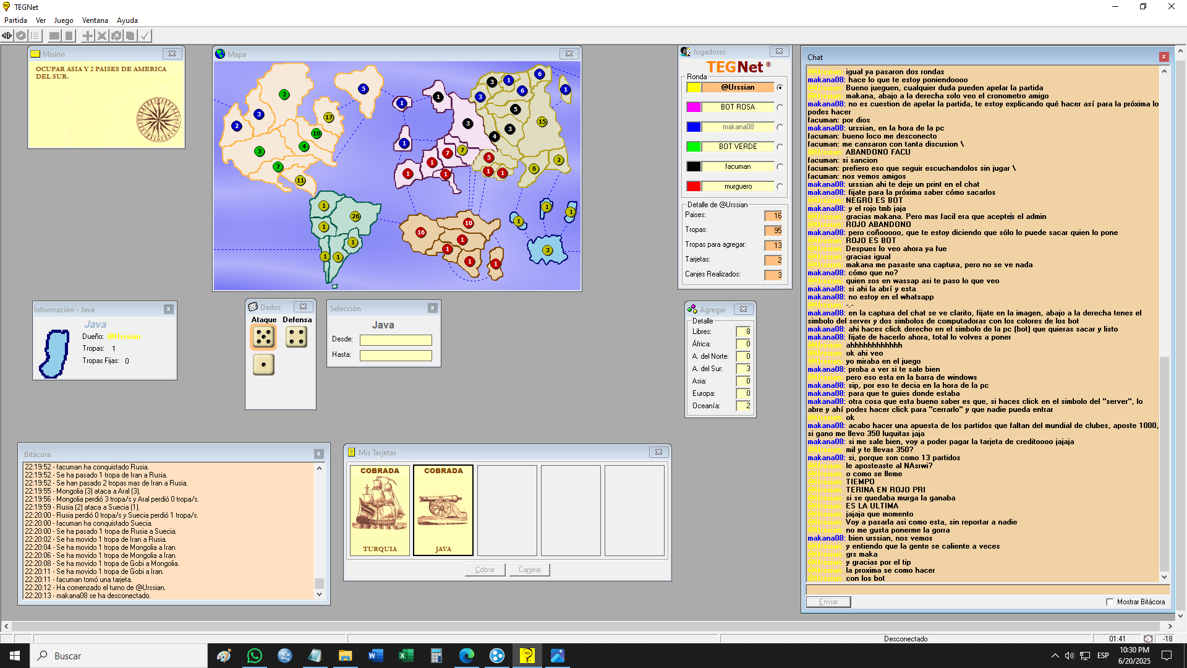Select the radio button next to makana08

tap(780, 127)
